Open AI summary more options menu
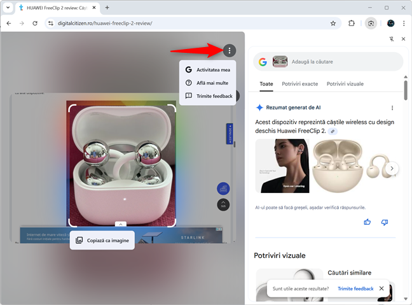Image resolution: width=412 pixels, height=305 pixels. pos(392,108)
